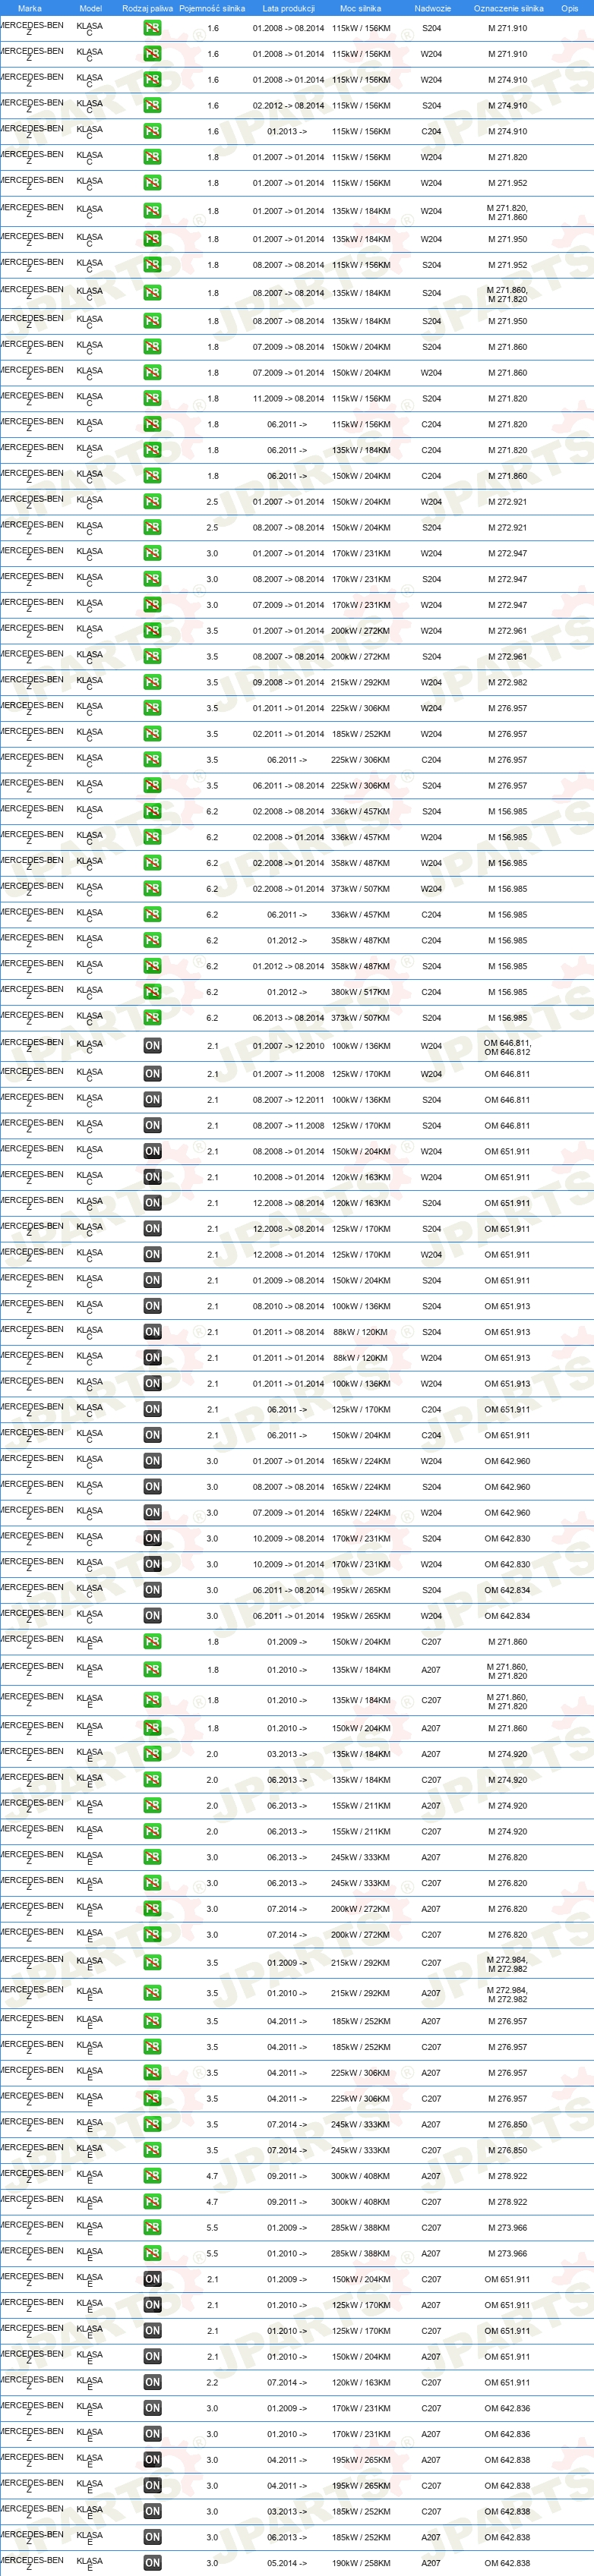Select ON icon in 08.2007 -> 11.2008 row
594x2576 pixels.
[x=152, y=1126]
